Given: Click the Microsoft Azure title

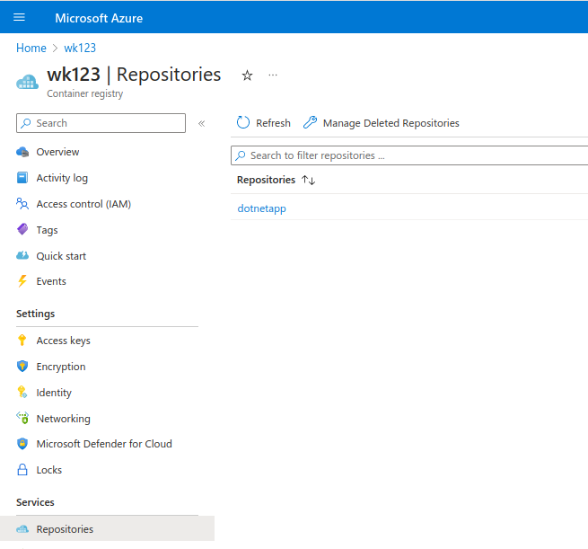Looking at the screenshot, I should (99, 18).
